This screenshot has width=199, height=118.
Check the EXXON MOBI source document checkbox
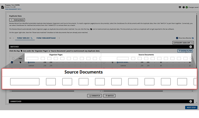pos(104,62)
